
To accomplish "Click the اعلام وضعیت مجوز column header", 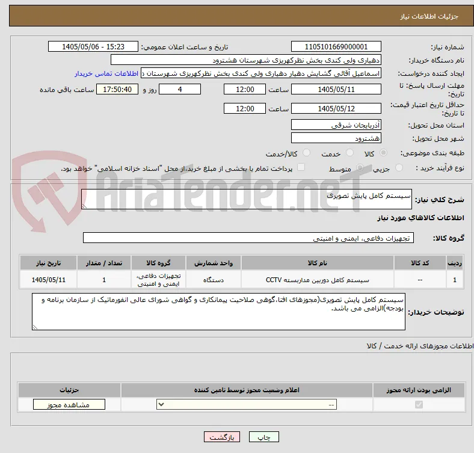I will [247, 390].
